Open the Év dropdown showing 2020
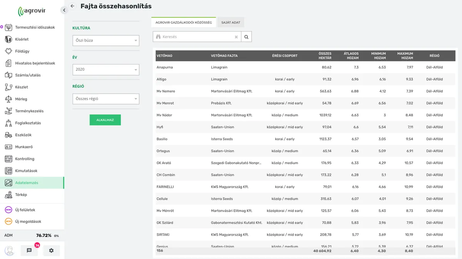462x259 pixels. pos(106,70)
